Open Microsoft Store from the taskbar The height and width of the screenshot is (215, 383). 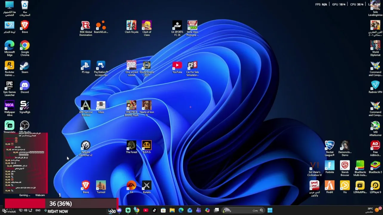[163, 211]
